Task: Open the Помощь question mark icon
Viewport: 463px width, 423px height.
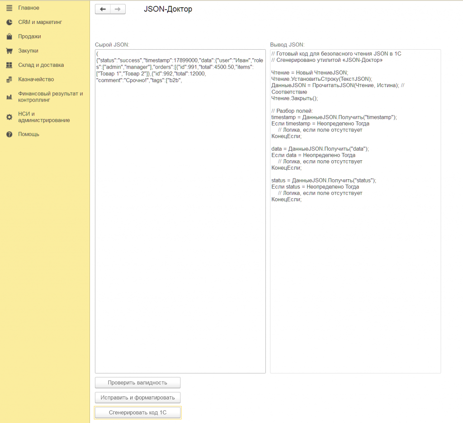Action: [9, 134]
